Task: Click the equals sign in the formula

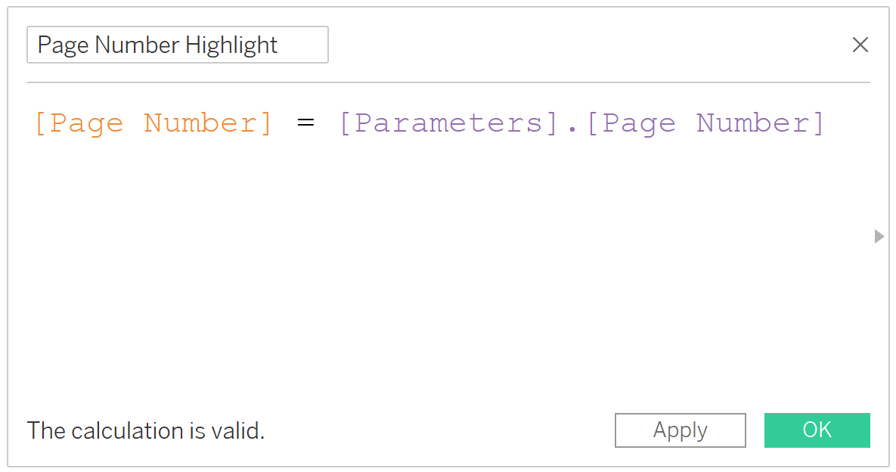Action: pos(305,123)
